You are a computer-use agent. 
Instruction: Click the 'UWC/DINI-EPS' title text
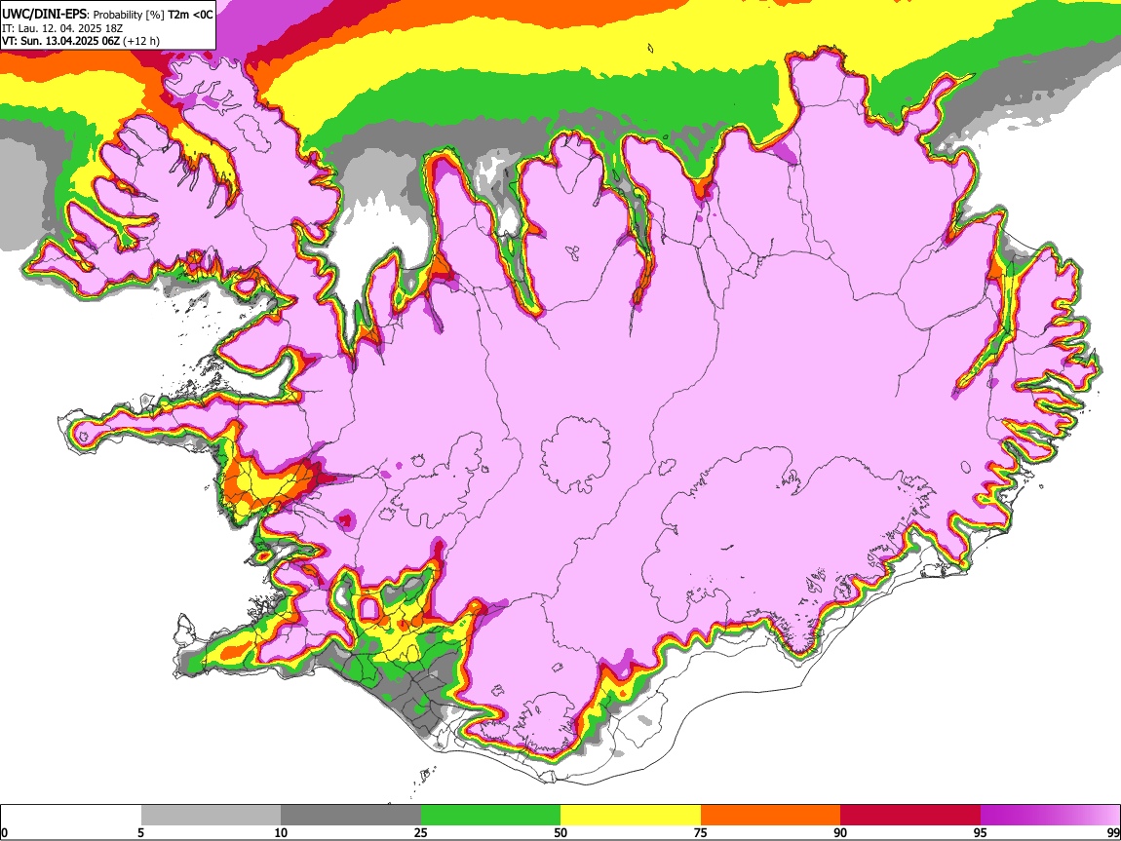tap(44, 15)
